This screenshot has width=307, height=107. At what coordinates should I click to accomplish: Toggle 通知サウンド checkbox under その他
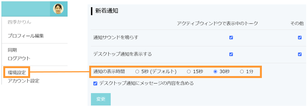click(x=300, y=37)
